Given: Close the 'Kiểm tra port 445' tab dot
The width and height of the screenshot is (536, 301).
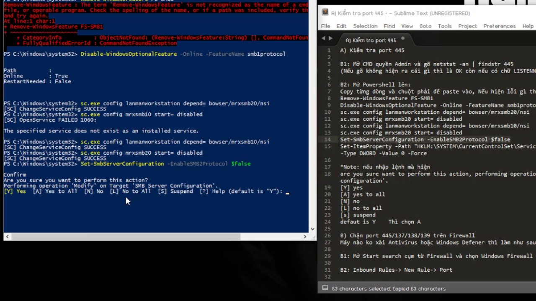Looking at the screenshot, I should pyautogui.click(x=403, y=39).
